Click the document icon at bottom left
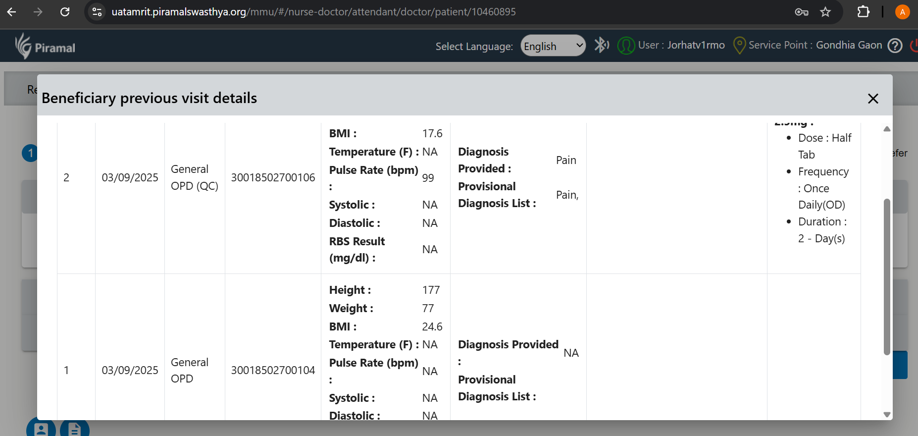Image resolution: width=918 pixels, height=436 pixels. [x=74, y=429]
